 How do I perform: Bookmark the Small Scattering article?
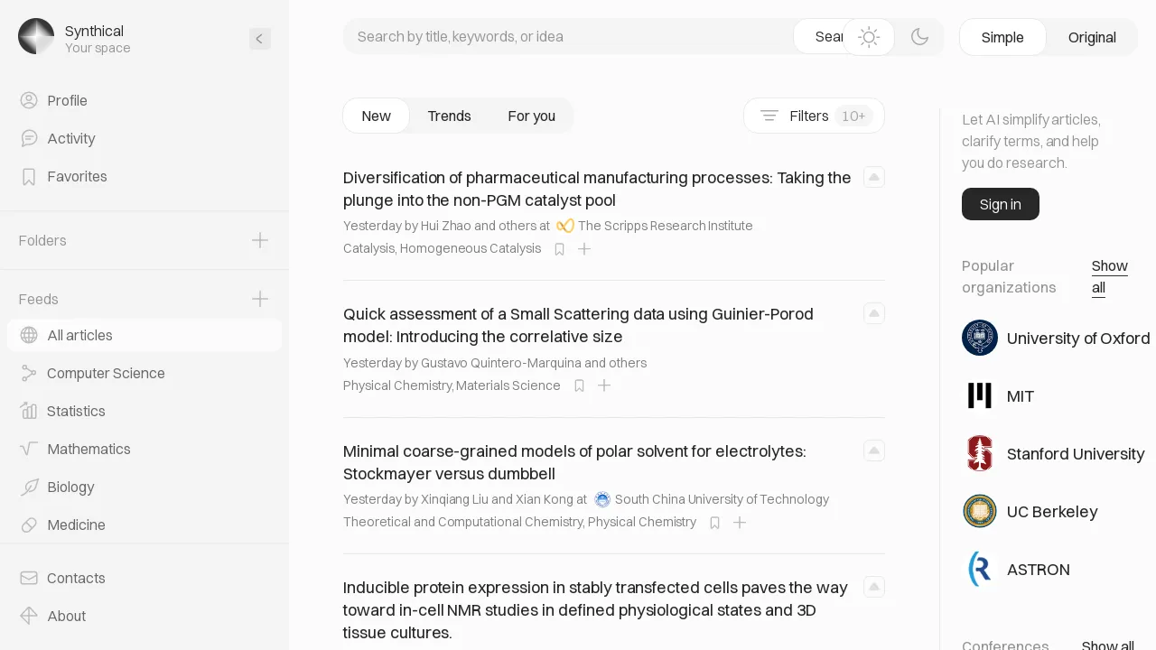tap(579, 385)
